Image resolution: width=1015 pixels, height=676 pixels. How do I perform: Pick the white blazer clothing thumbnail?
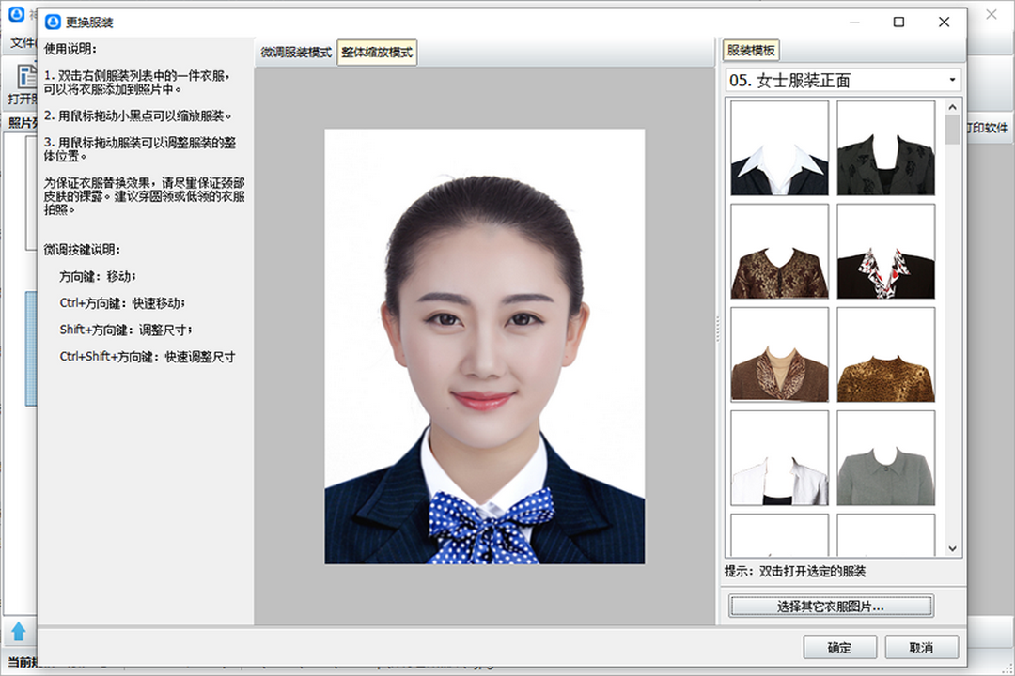tap(780, 458)
